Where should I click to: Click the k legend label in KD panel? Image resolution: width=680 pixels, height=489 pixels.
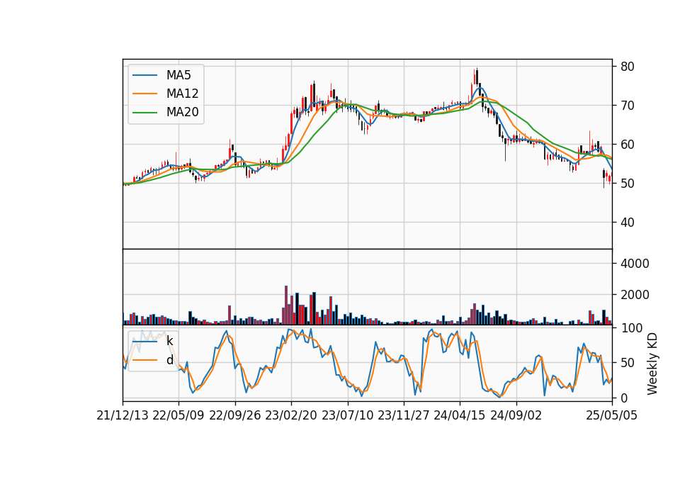point(169,341)
